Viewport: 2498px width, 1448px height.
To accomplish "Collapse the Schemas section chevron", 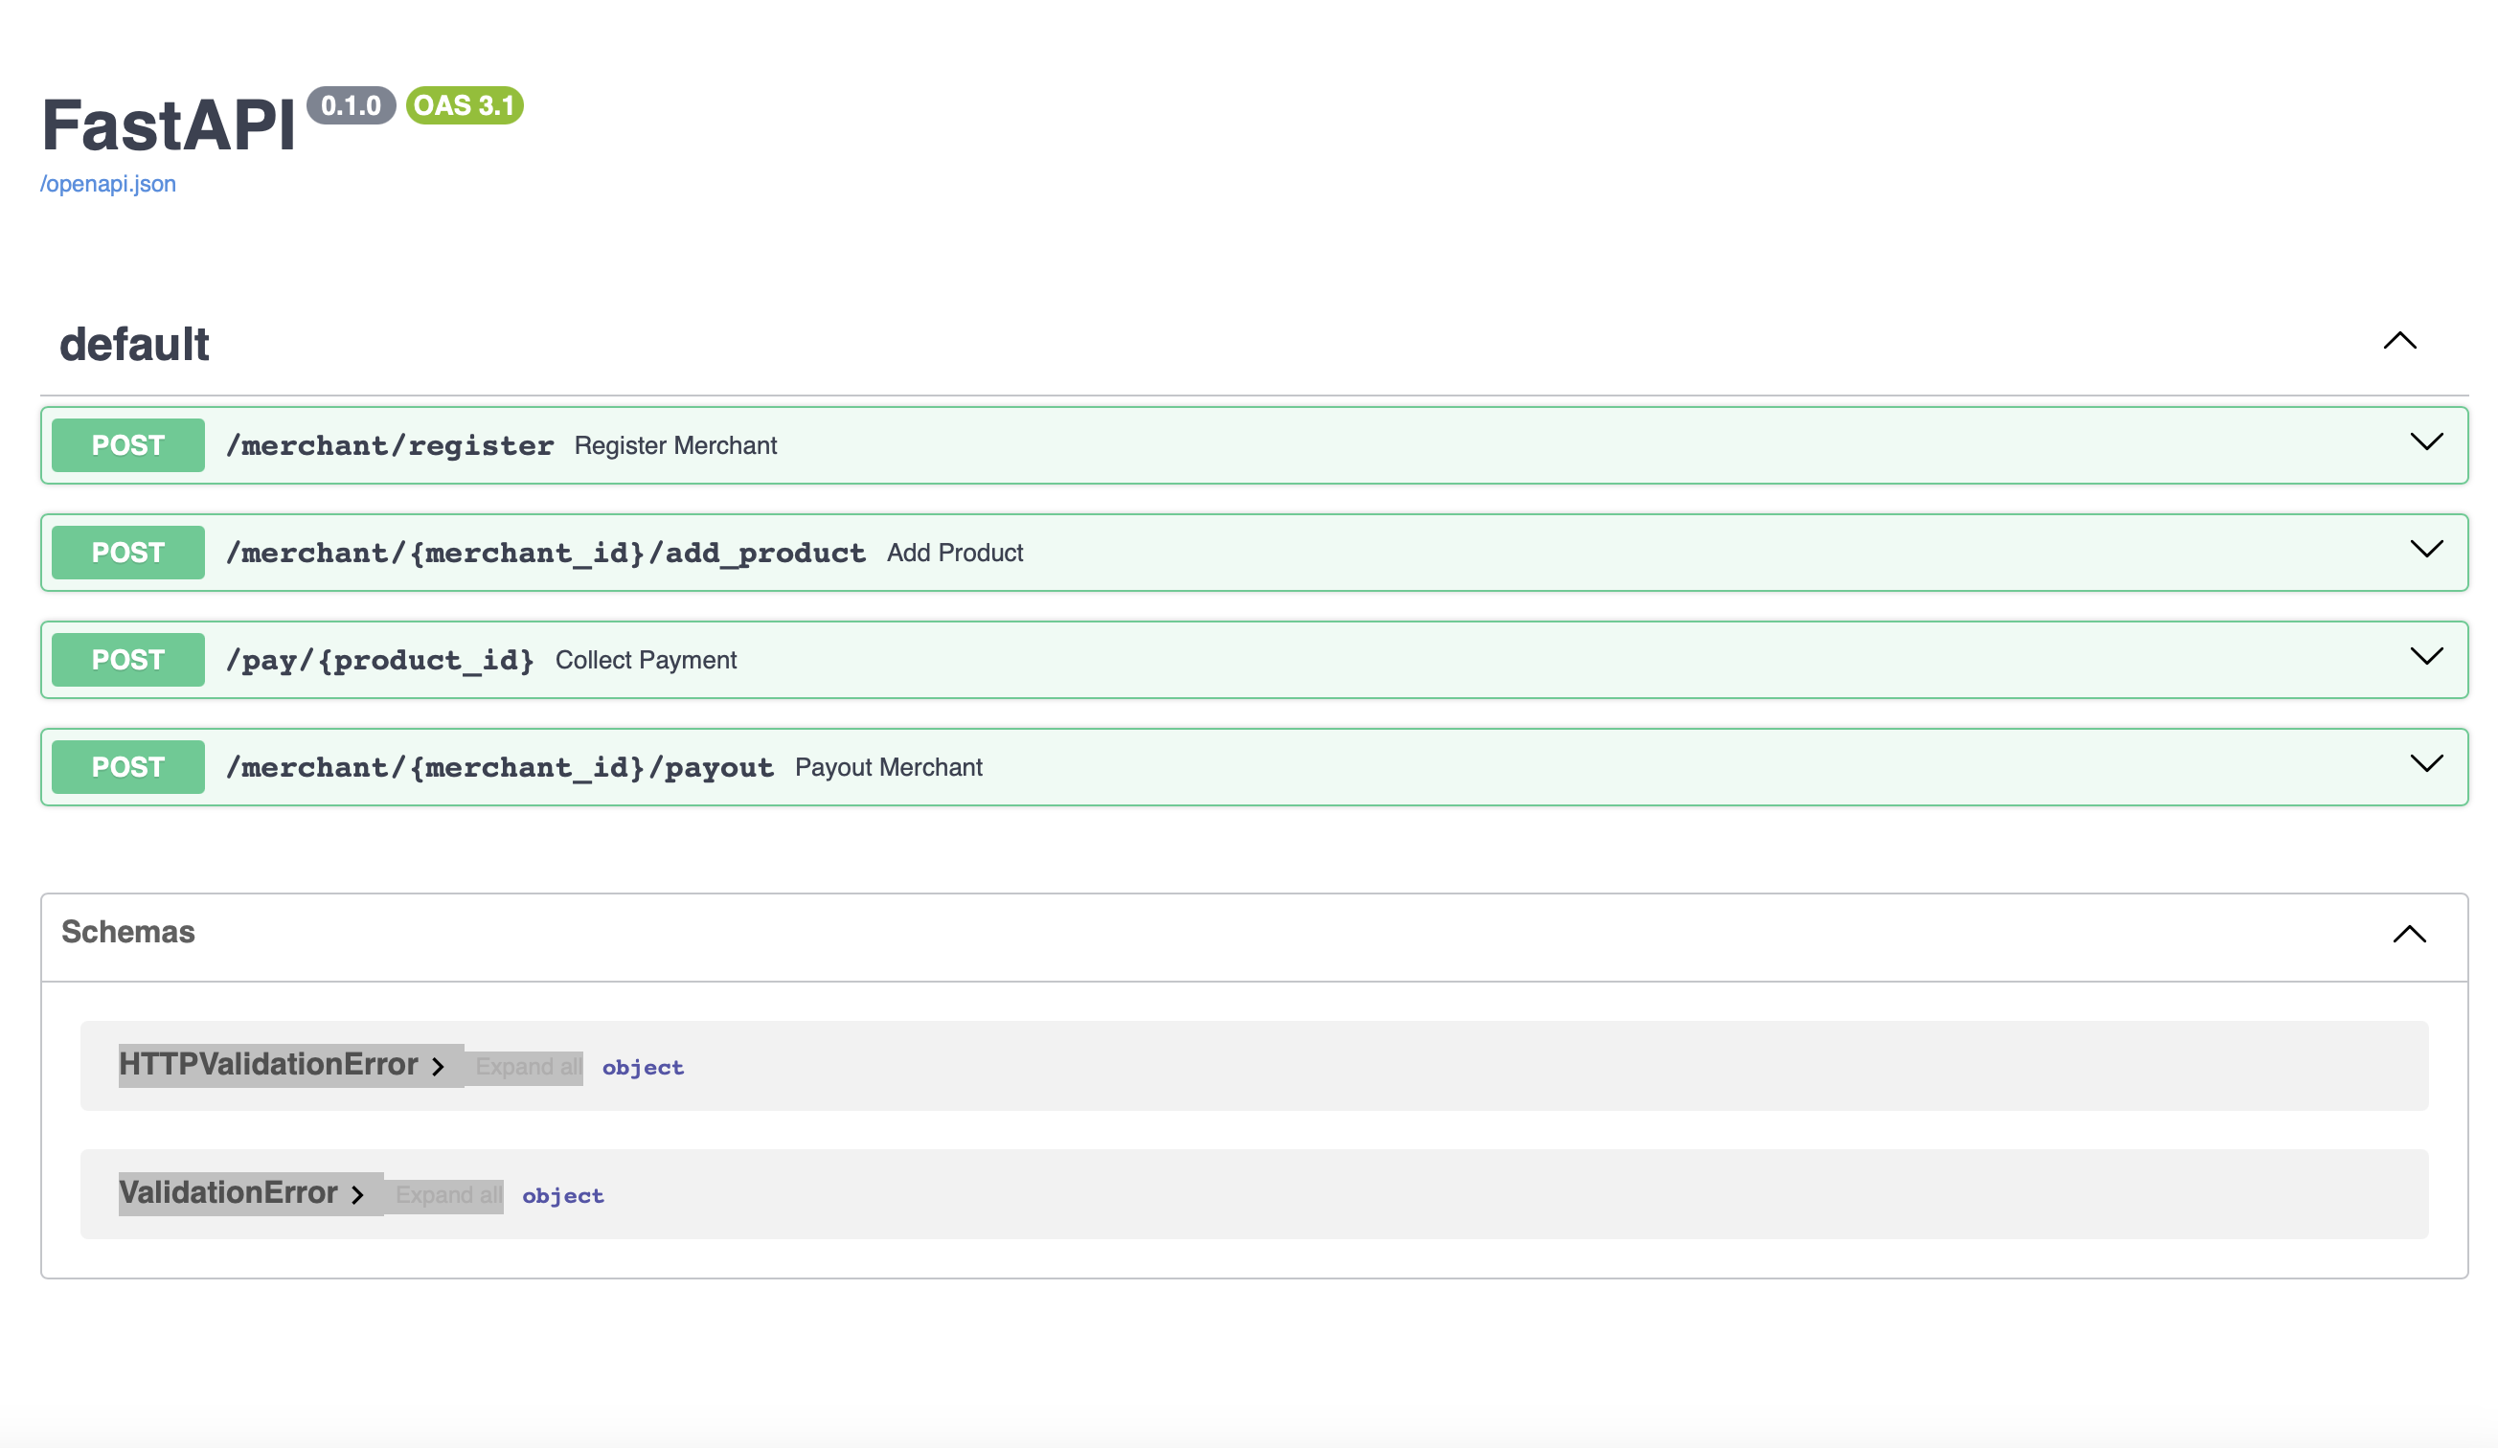I will tap(2410, 934).
